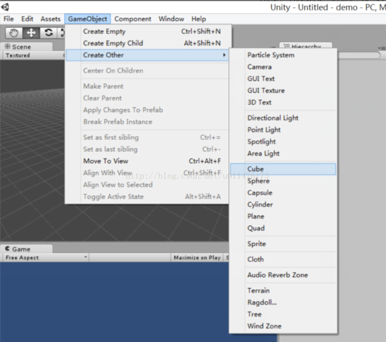
Task: Create a Directional Light
Action: 283,118
